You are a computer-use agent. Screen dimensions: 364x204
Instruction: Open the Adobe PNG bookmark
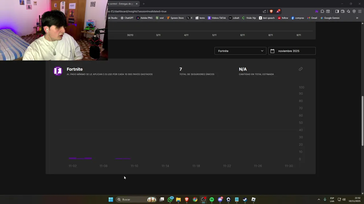pyautogui.click(x=144, y=18)
